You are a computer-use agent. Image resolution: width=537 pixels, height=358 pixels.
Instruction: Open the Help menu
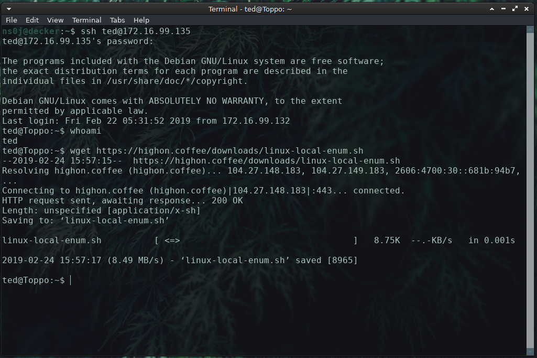pyautogui.click(x=141, y=20)
